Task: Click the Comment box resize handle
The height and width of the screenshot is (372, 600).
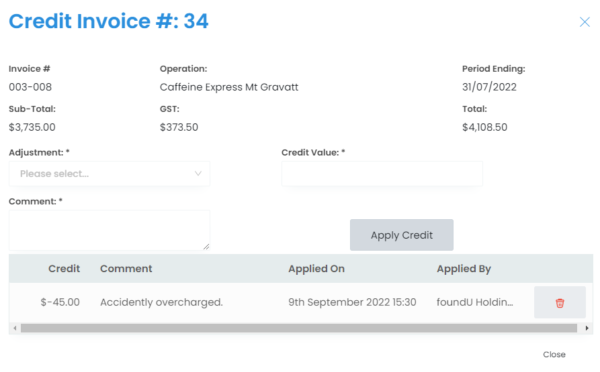Action: coord(206,247)
